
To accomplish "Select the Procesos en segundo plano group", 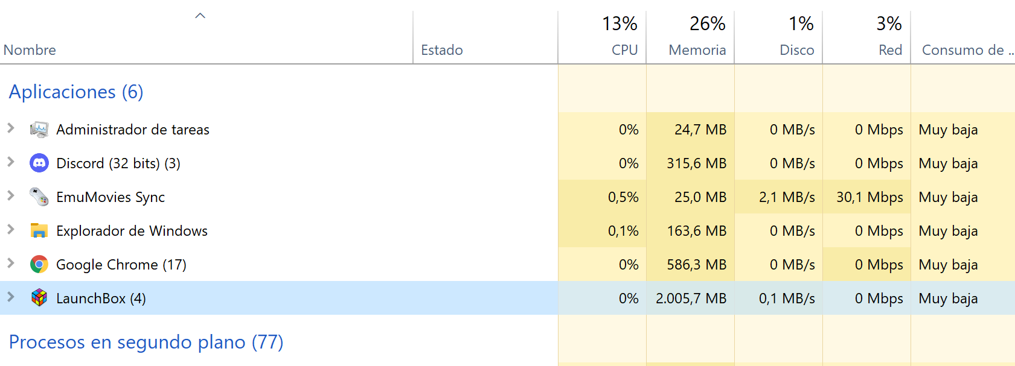I will tap(146, 342).
